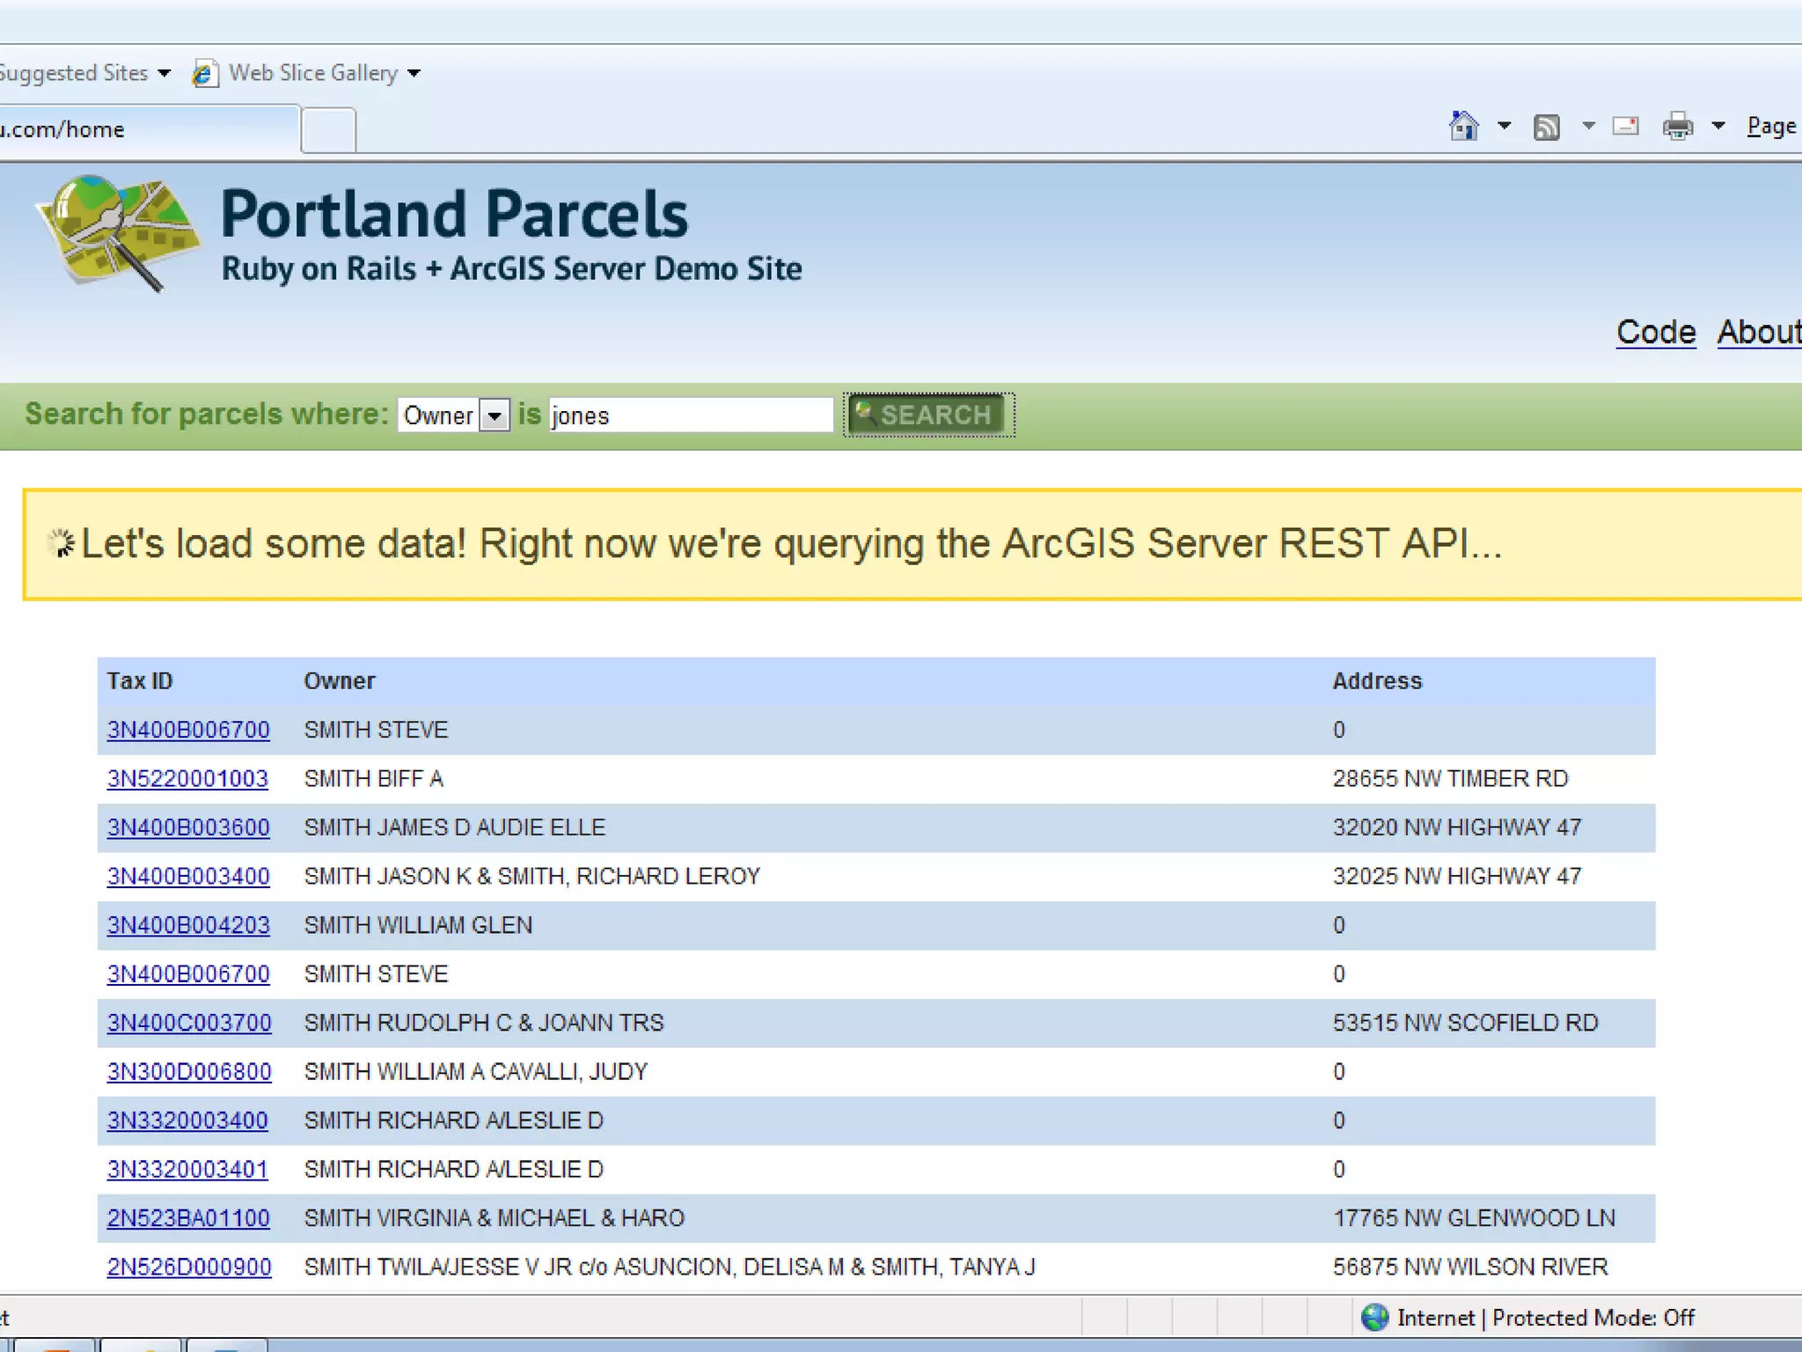Open the About link
The width and height of the screenshot is (1802, 1352).
click(1758, 332)
